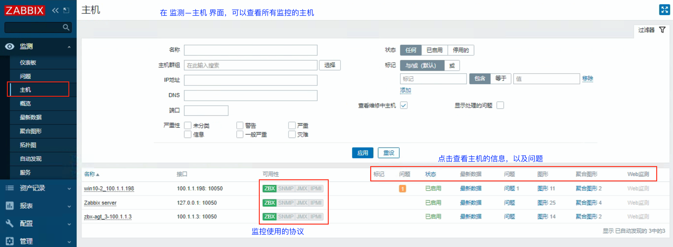Toggle 查看维修中主机 checkbox
Image resolution: width=673 pixels, height=247 pixels.
(x=404, y=105)
